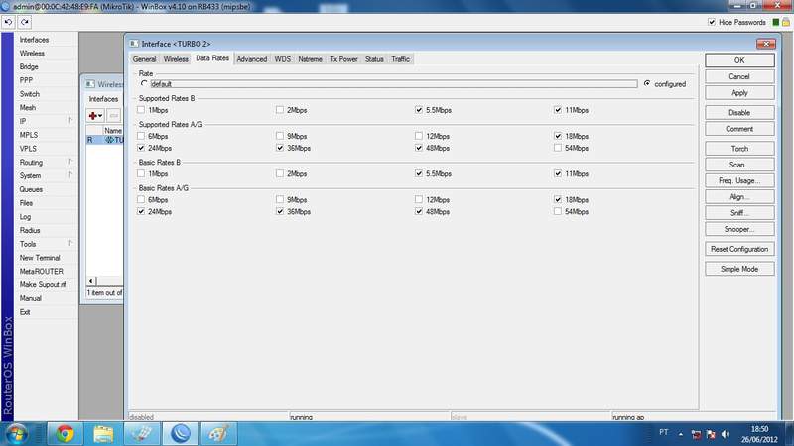Open the Status tab

click(374, 59)
